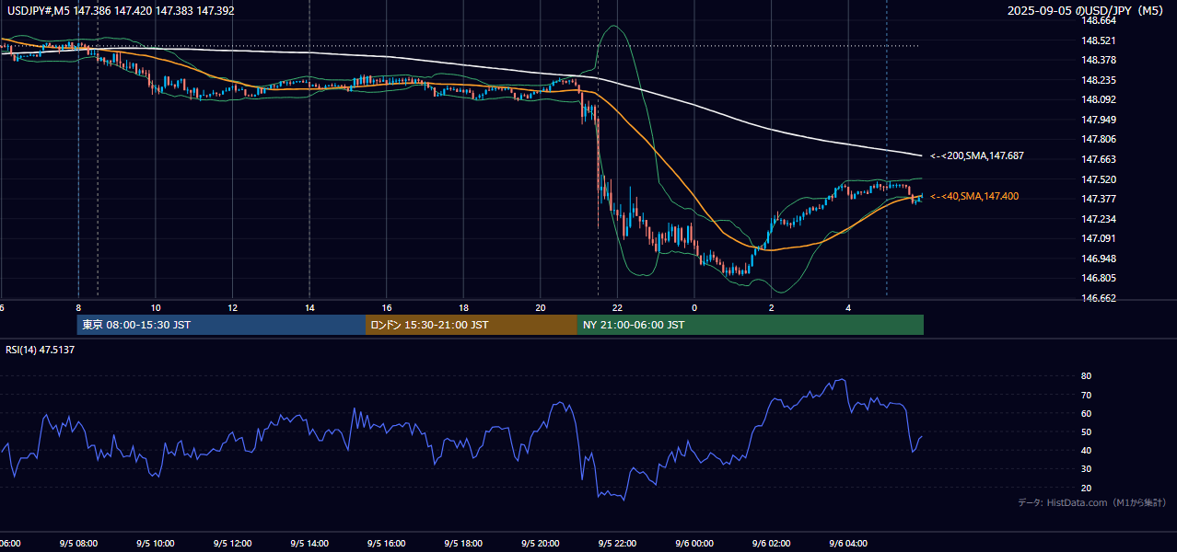The image size is (1177, 552).
Task: Click the chart title '2025-09-05 のUSD/JPY (M5)'
Action: (1087, 11)
